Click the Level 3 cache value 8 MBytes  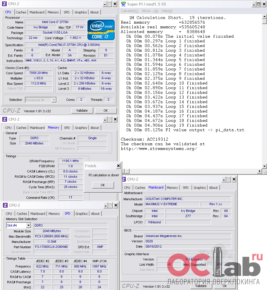point(85,89)
